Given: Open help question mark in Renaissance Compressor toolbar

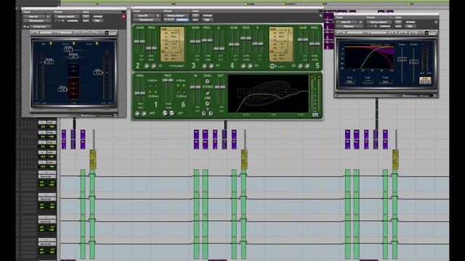Looking at the screenshot, I should pos(101,33).
